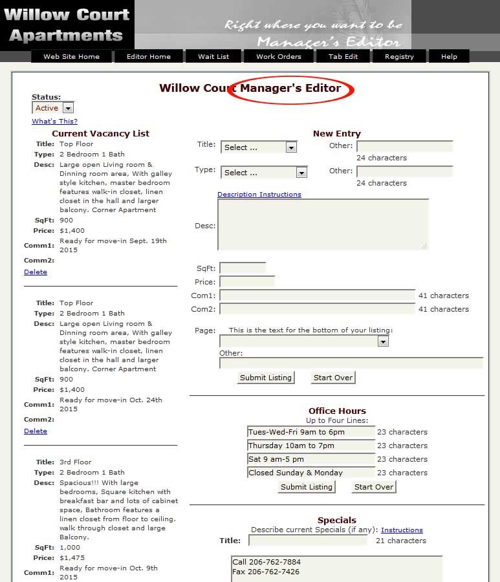The image size is (500, 582).
Task: Focus the SqFt input field
Action: pos(243,268)
